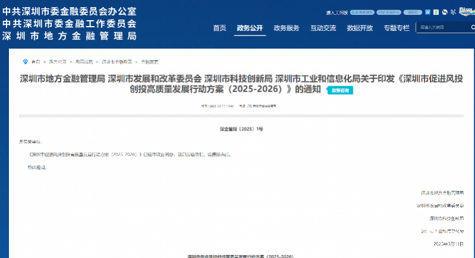
Task: Go to 首页 in the breadcrumb
Action: click(x=36, y=62)
